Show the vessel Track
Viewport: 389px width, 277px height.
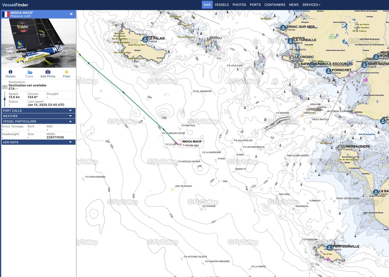pos(29,74)
